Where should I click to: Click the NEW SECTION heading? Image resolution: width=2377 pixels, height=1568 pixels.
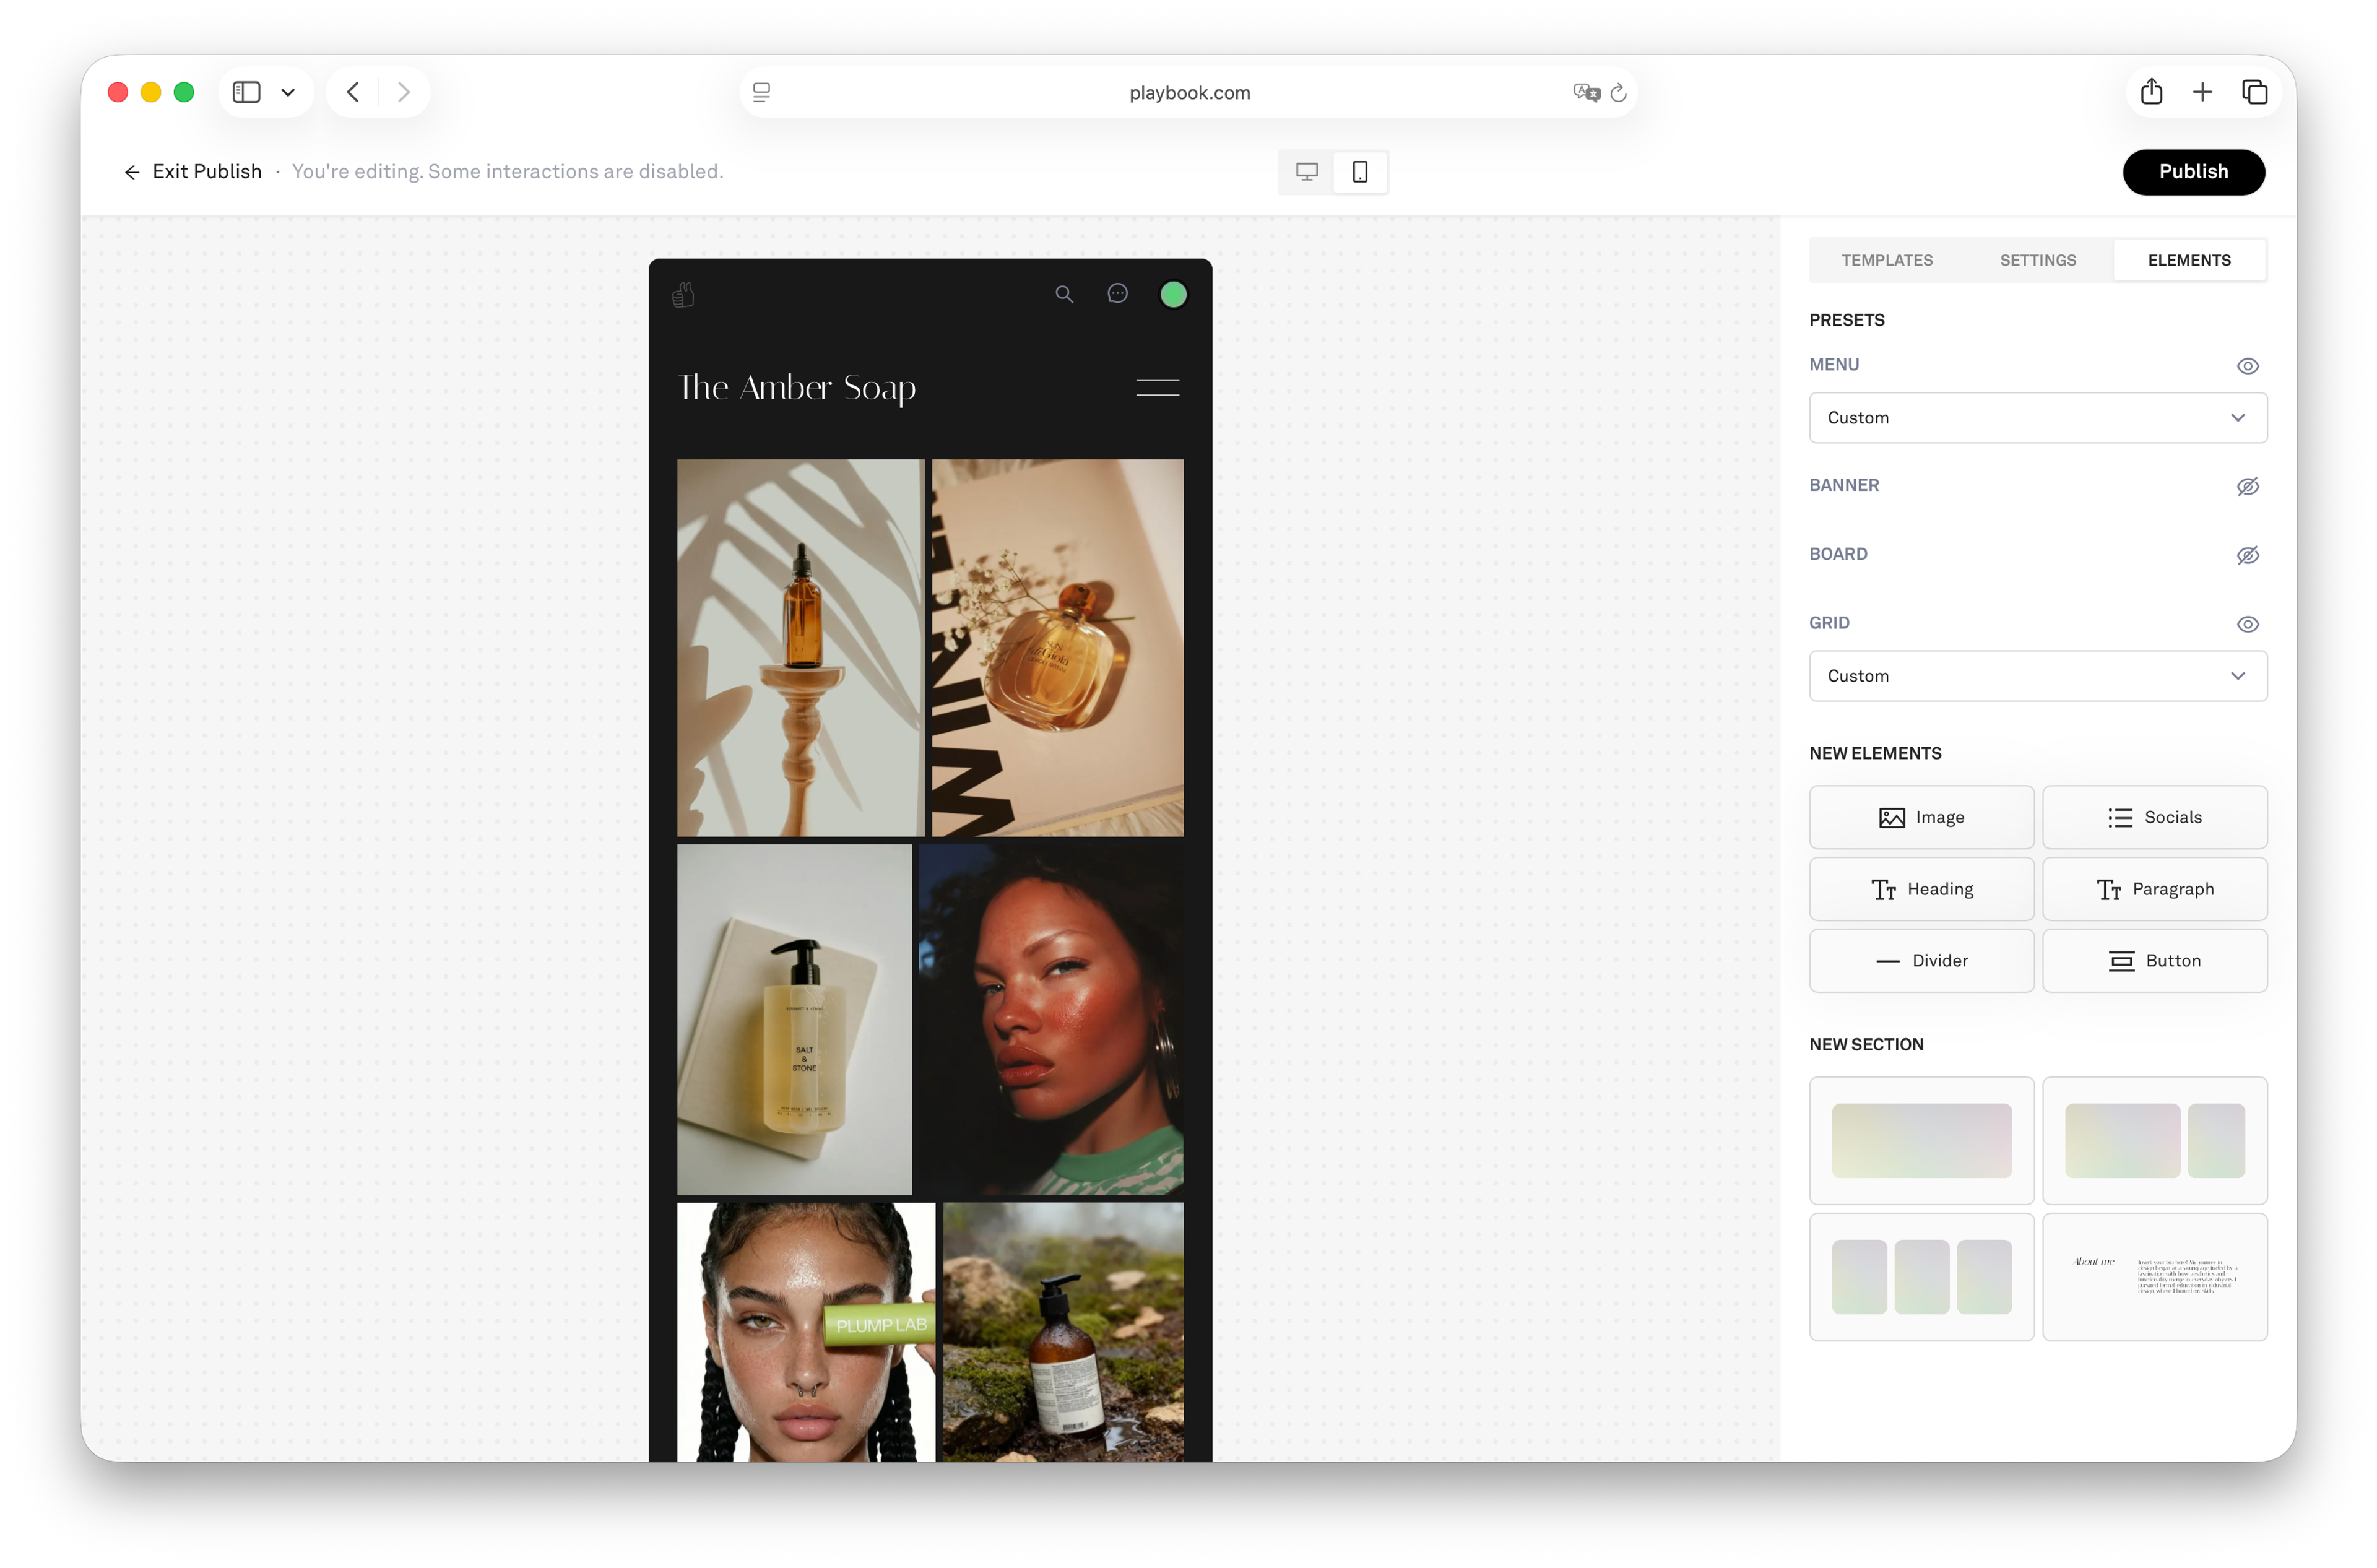pyautogui.click(x=1866, y=1045)
